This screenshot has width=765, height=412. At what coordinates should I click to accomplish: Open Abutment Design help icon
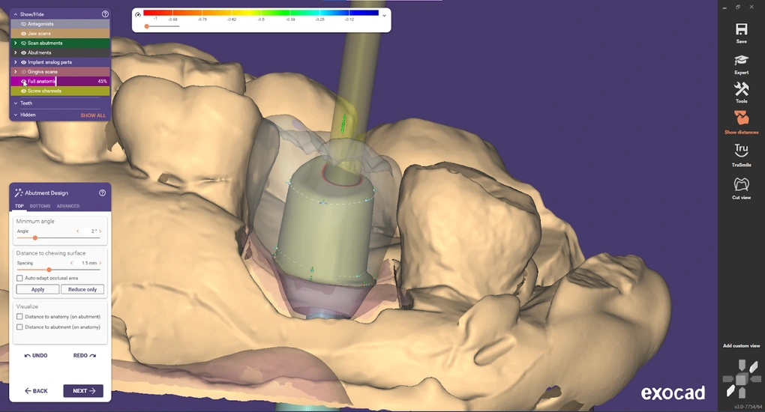point(103,193)
